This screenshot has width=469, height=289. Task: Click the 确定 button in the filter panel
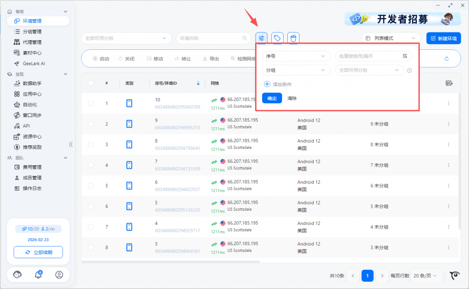pos(272,98)
